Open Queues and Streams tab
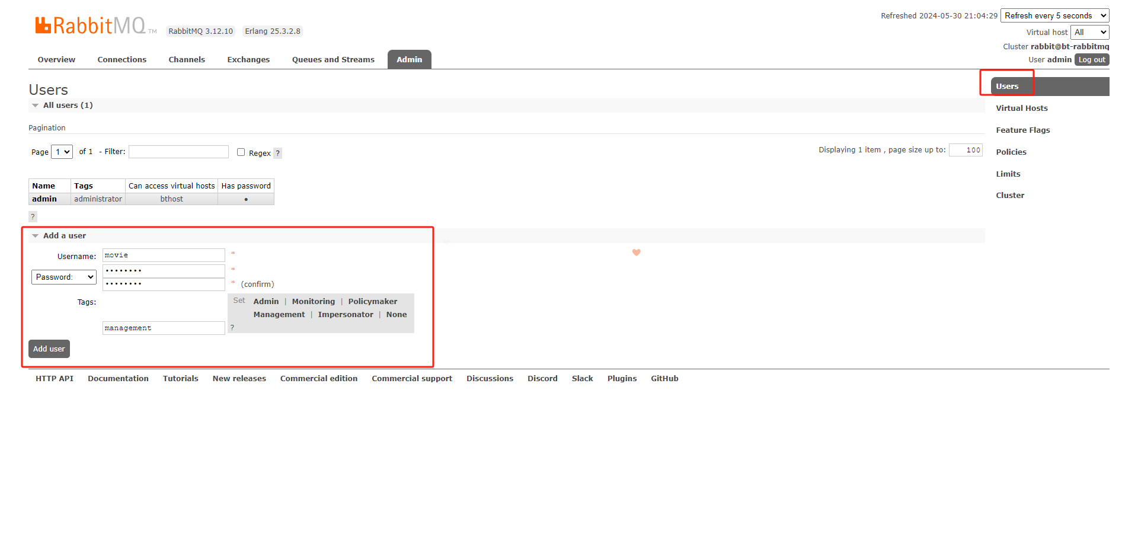 pyautogui.click(x=333, y=60)
